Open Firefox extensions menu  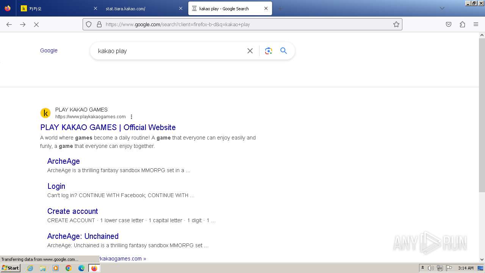coord(462,24)
